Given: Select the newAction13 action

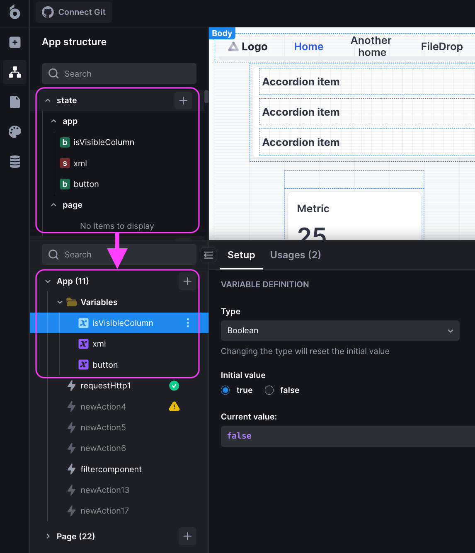Looking at the screenshot, I should tap(105, 490).
